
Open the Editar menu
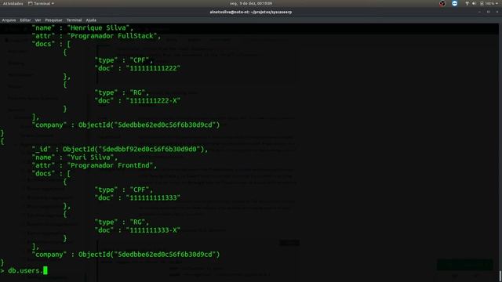[25, 20]
